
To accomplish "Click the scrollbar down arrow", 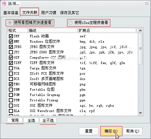I will point(140,113).
